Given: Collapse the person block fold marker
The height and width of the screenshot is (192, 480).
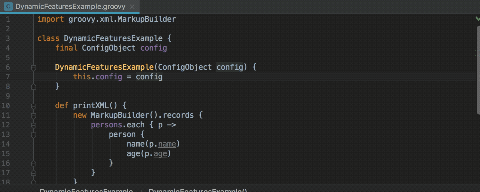Looking at the screenshot, I should (33, 135).
